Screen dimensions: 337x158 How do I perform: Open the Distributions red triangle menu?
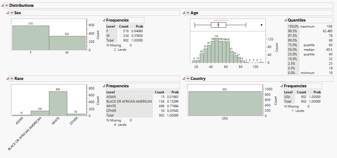coord(7,5)
